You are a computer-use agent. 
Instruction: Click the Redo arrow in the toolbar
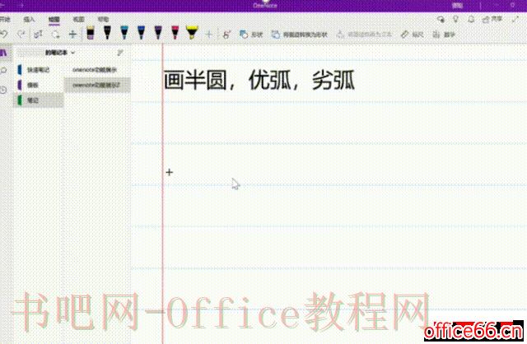21,34
